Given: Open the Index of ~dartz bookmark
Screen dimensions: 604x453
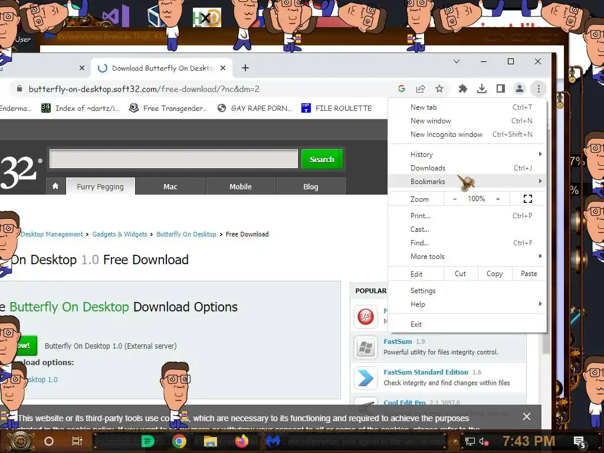Looking at the screenshot, I should pyautogui.click(x=80, y=109).
